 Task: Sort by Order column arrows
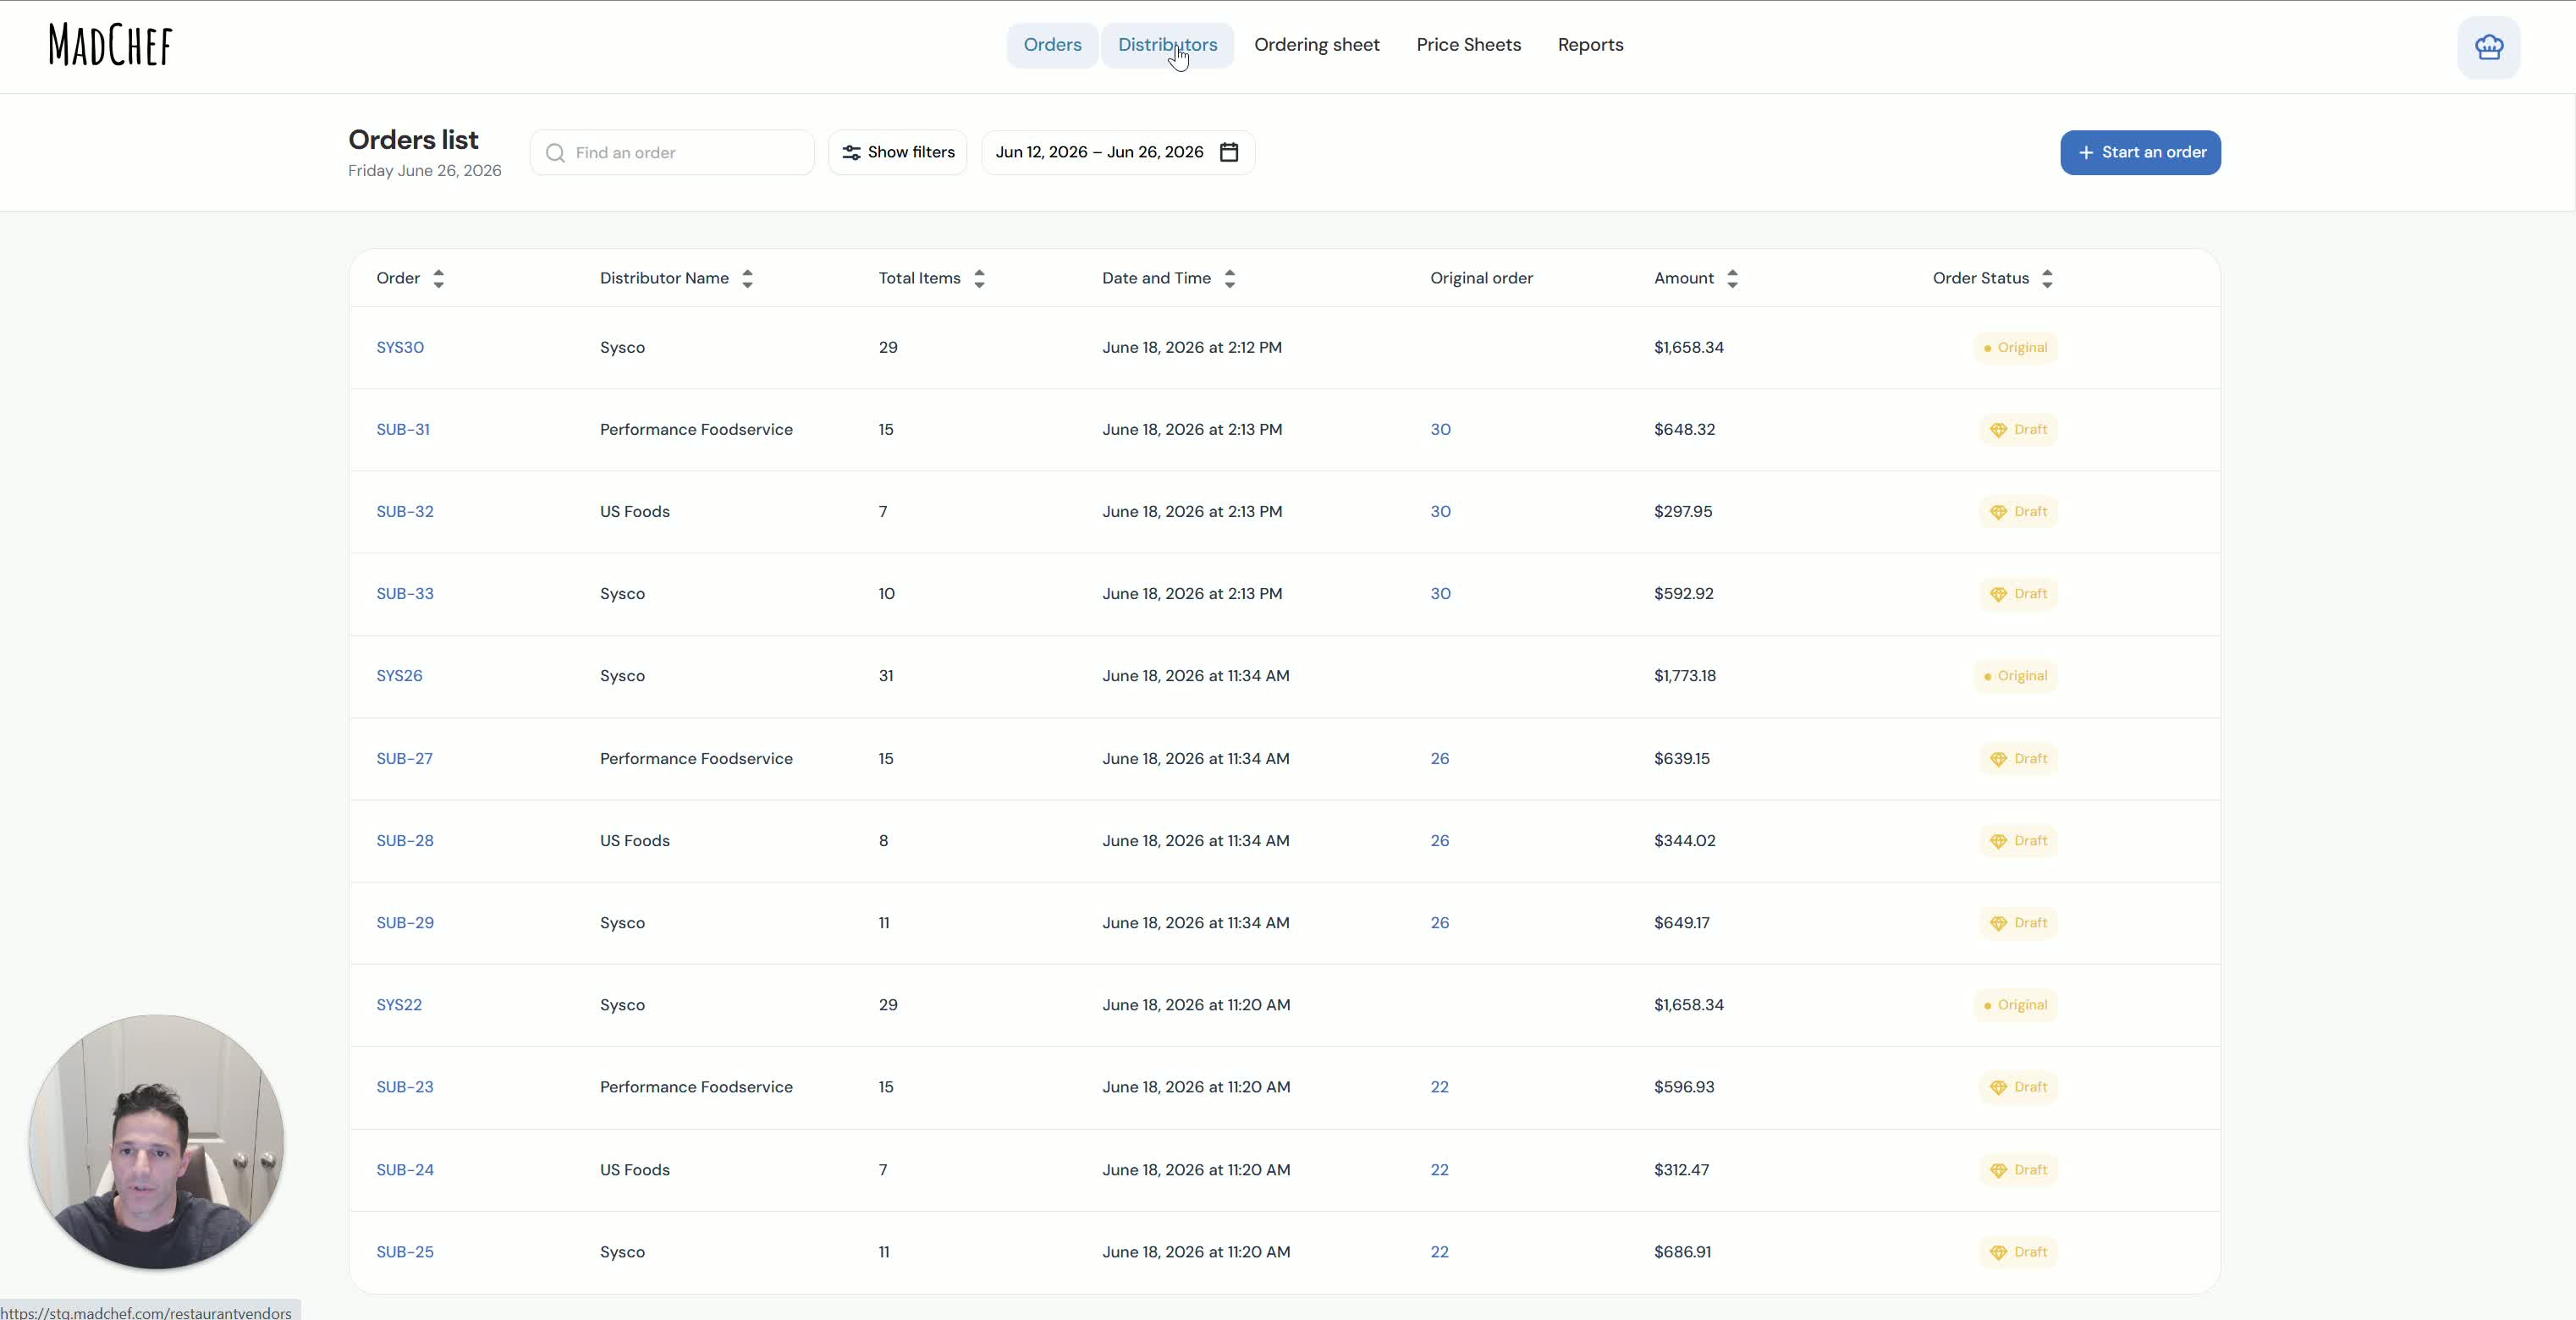click(438, 279)
